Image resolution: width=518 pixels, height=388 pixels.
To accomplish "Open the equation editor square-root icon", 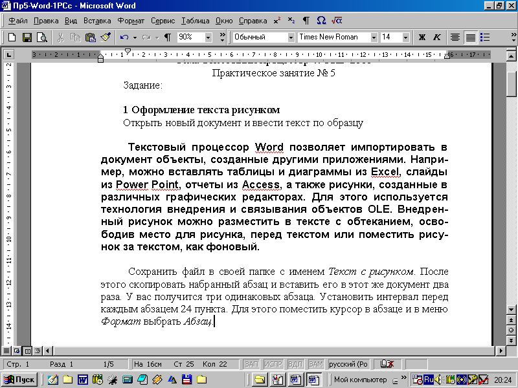I will [337, 21].
